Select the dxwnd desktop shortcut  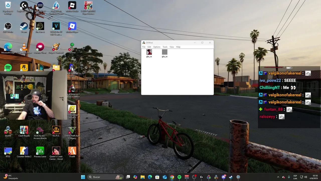8,131
